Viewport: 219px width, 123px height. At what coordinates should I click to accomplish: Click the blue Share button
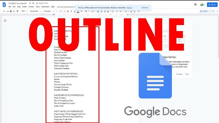[x=212, y=5]
